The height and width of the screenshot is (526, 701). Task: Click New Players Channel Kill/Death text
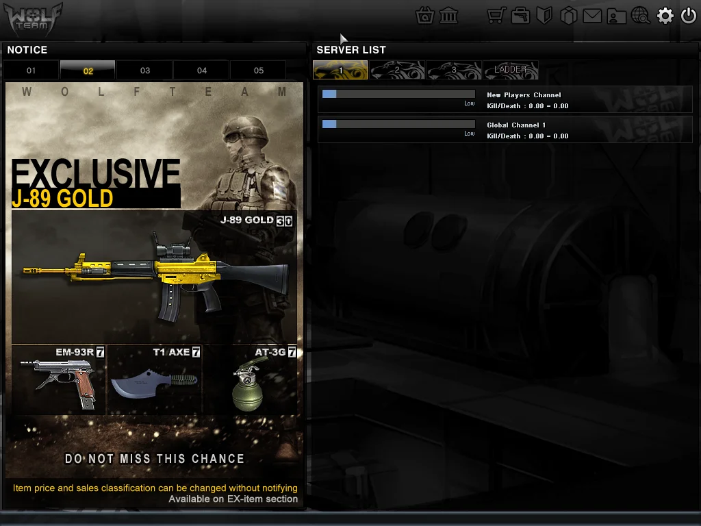(528, 106)
